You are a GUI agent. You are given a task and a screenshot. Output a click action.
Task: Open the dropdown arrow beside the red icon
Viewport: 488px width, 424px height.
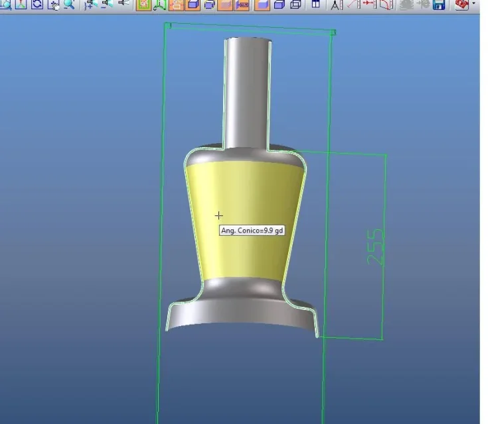point(473,4)
